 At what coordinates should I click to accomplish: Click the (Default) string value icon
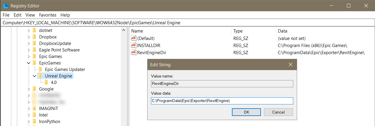point(134,38)
